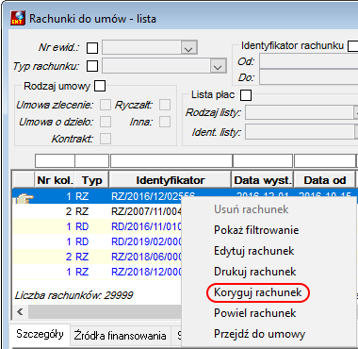Sort by the Data od column header
The width and height of the screenshot is (358, 349).
tap(325, 180)
